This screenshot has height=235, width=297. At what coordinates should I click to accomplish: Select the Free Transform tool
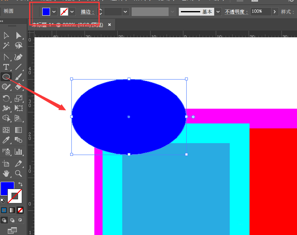coord(18,108)
